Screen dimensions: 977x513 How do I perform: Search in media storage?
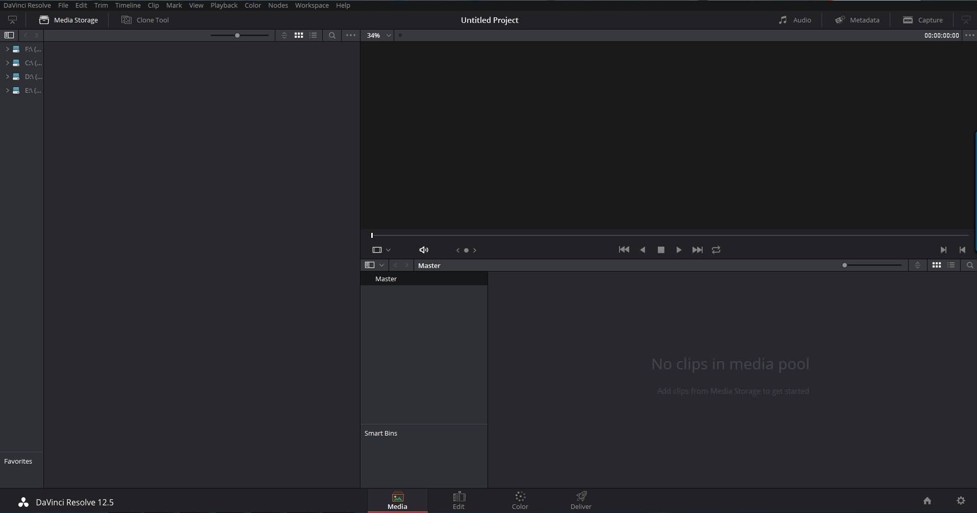point(332,35)
